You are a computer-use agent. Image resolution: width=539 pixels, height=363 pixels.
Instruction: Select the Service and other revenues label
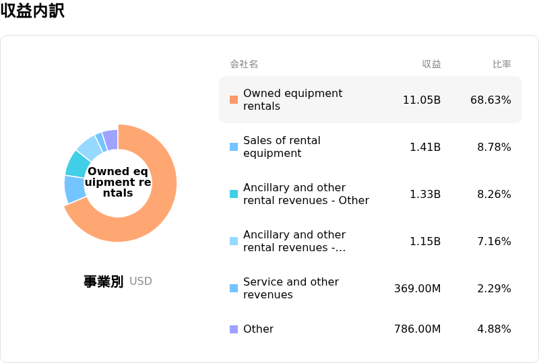[291, 288]
